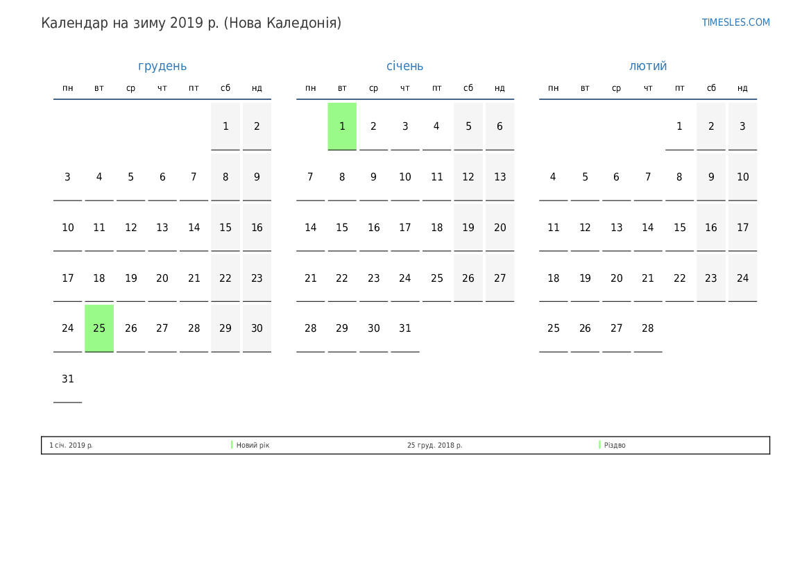
Task: Select the month heading 'грудень'
Action: coord(162,66)
